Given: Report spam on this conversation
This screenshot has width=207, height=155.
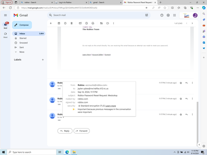Looking at the screenshot, I should click(65, 23).
